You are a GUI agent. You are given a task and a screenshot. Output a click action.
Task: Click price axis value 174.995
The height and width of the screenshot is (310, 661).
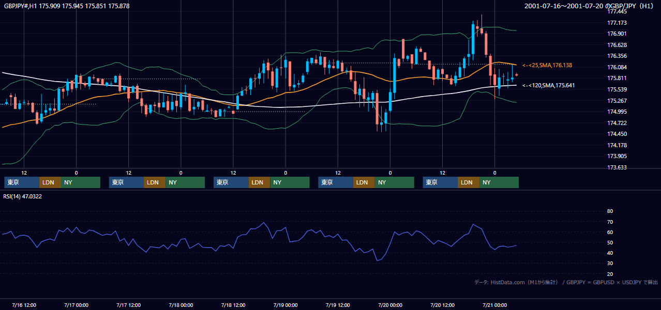(x=617, y=112)
